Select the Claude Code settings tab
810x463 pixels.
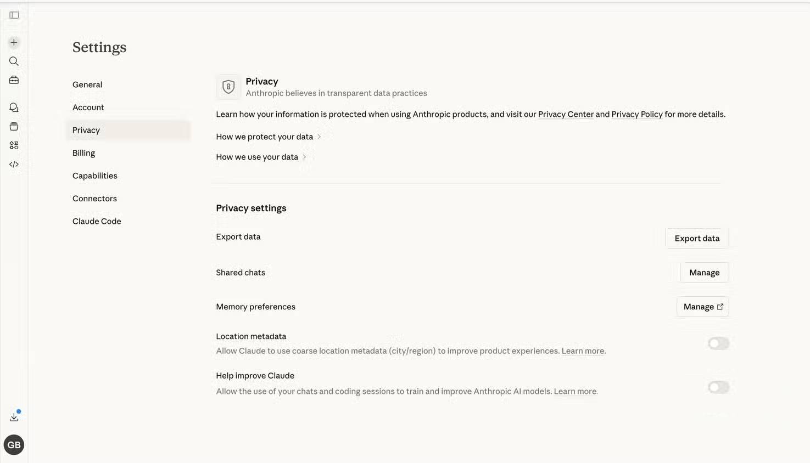coord(97,221)
